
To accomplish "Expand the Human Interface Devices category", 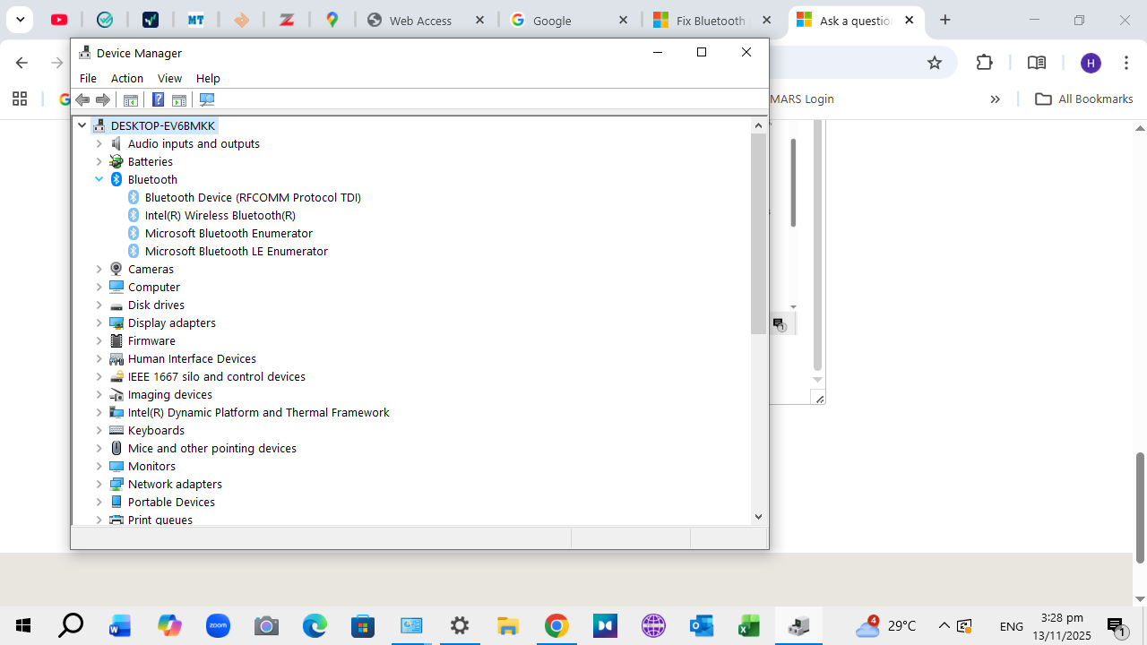I will tap(99, 358).
